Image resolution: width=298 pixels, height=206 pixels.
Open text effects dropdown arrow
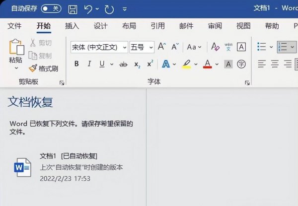click(x=174, y=64)
